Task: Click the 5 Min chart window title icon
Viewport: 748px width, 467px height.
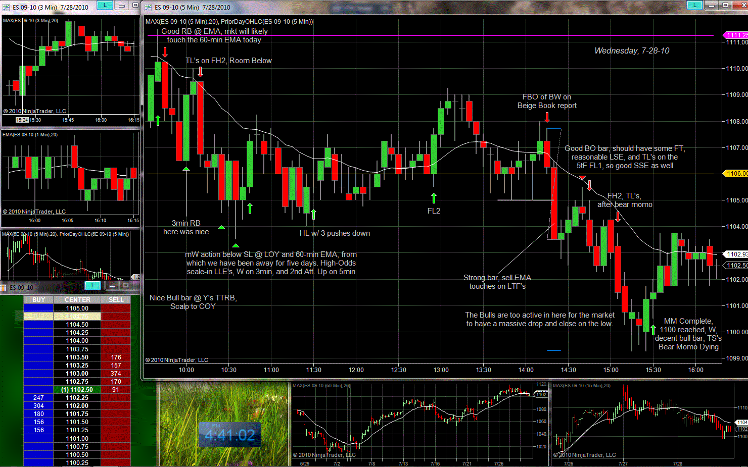Action: [148, 7]
